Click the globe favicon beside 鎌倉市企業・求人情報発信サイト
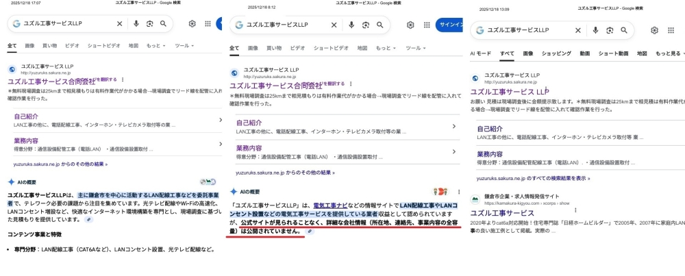 point(474,200)
